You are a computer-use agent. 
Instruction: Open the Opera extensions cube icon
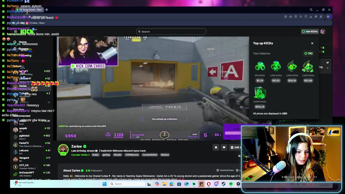[328, 17]
